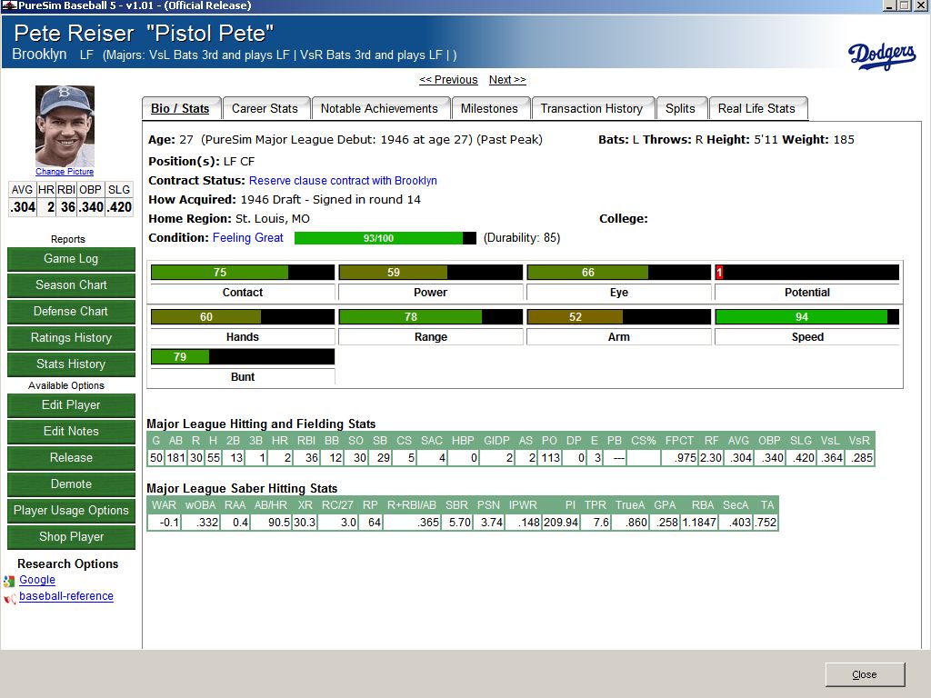931x698 pixels.
Task: Open the baseball-reference link
Action: coord(65,596)
